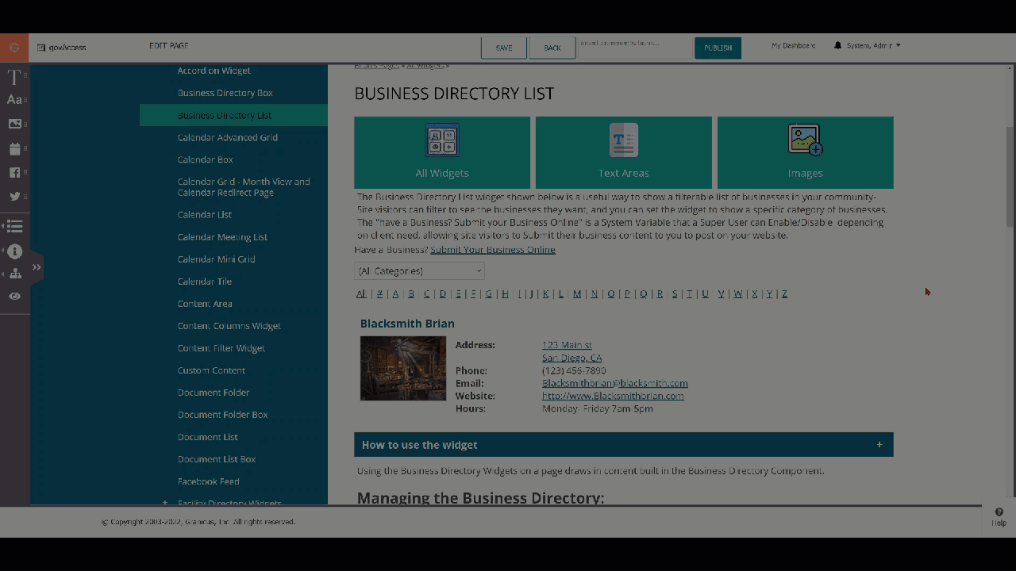Screen dimensions: 1016x571
Task: Select the Text Areas tab
Action: point(623,152)
